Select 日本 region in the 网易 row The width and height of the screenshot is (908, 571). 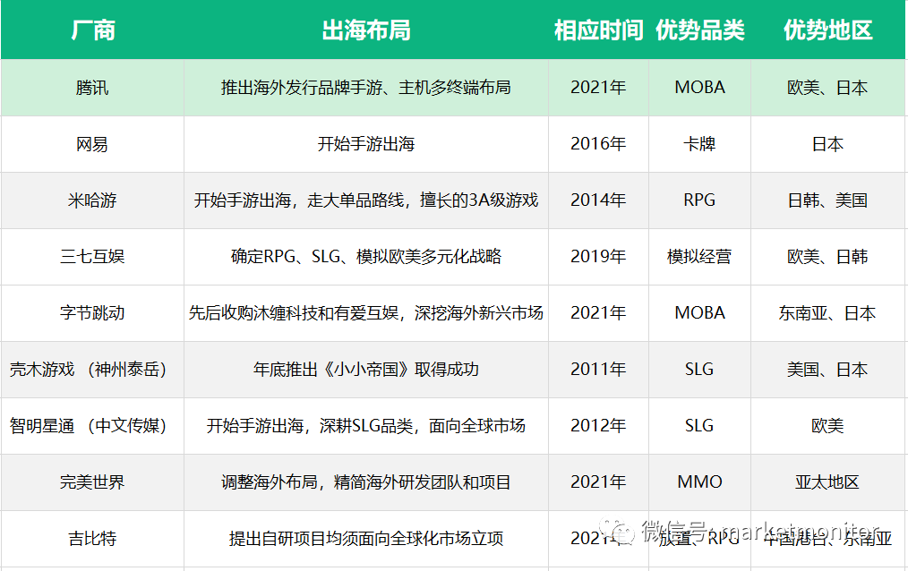tap(827, 144)
